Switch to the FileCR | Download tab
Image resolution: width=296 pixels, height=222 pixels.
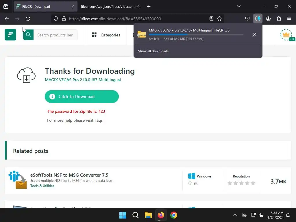pos(45,6)
